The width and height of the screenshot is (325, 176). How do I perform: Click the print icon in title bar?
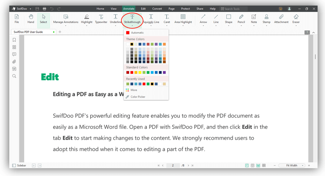pyautogui.click(x=45, y=9)
